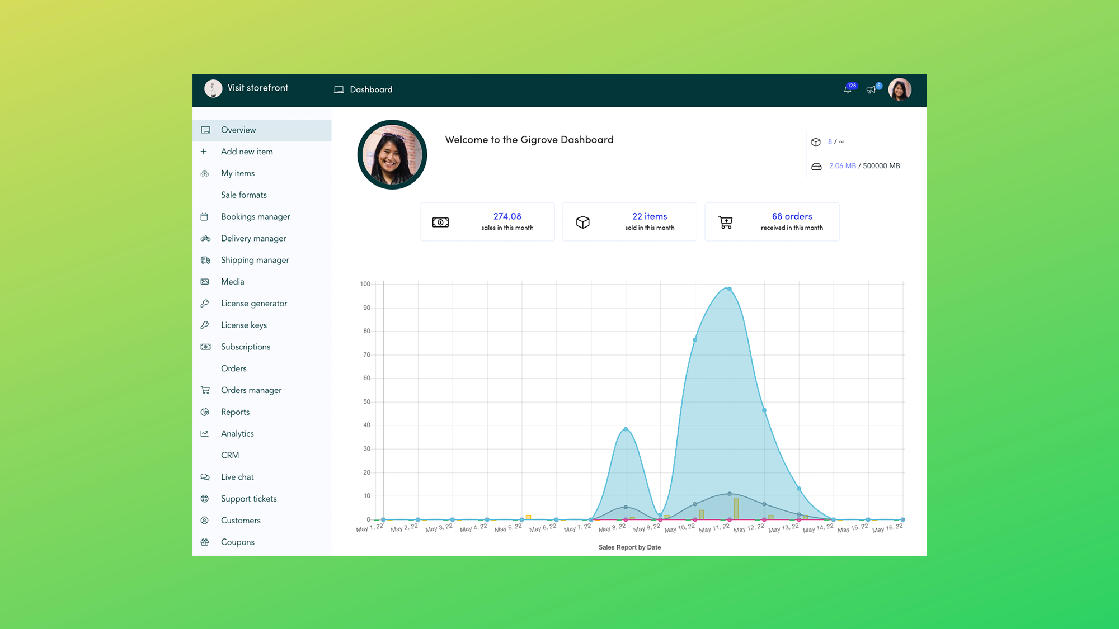Image resolution: width=1119 pixels, height=629 pixels.
Task: Click the chart peak point at May 11
Action: (730, 289)
